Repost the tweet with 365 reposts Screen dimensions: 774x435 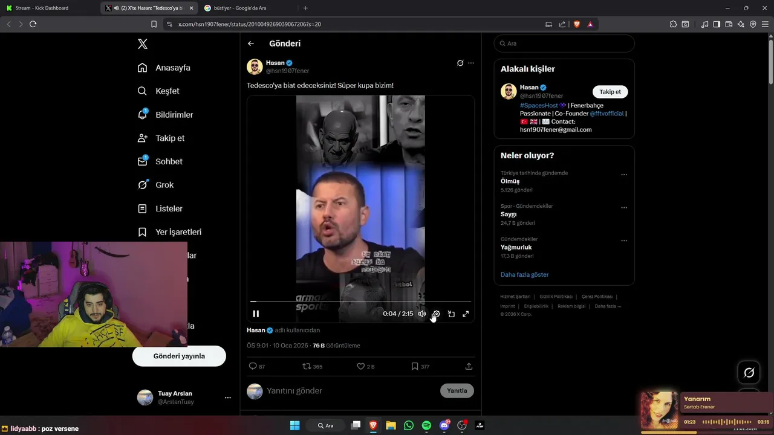pyautogui.click(x=313, y=366)
